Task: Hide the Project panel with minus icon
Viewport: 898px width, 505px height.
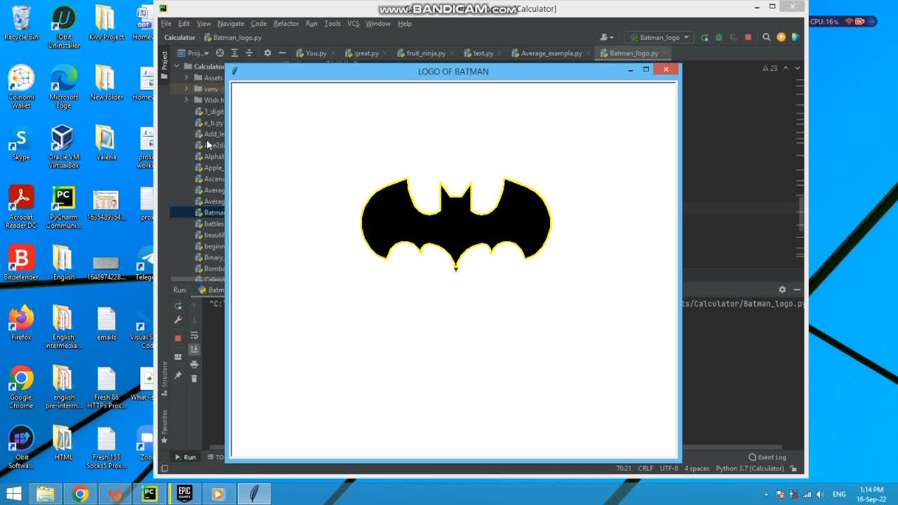Action: [x=282, y=53]
